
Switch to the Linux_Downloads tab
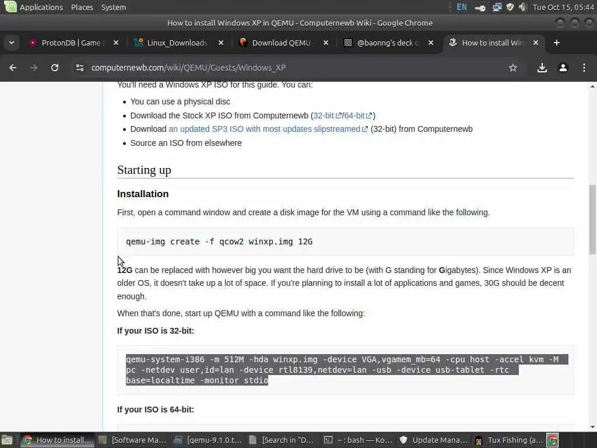[x=177, y=43]
